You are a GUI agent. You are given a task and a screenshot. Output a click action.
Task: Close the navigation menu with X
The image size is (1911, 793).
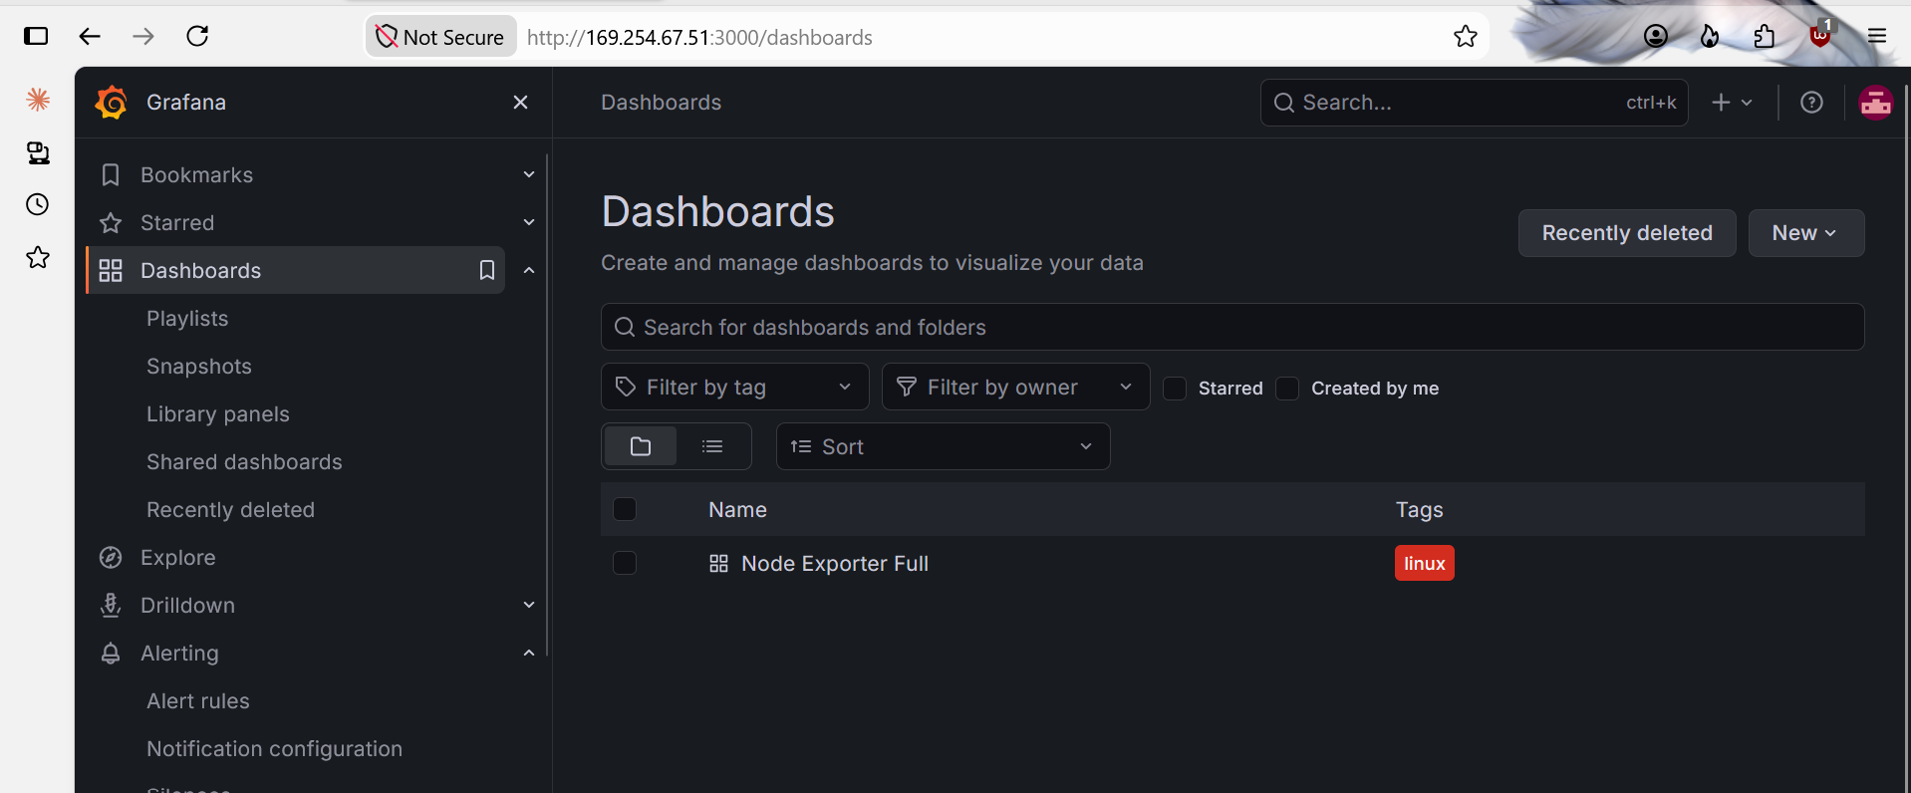(520, 103)
